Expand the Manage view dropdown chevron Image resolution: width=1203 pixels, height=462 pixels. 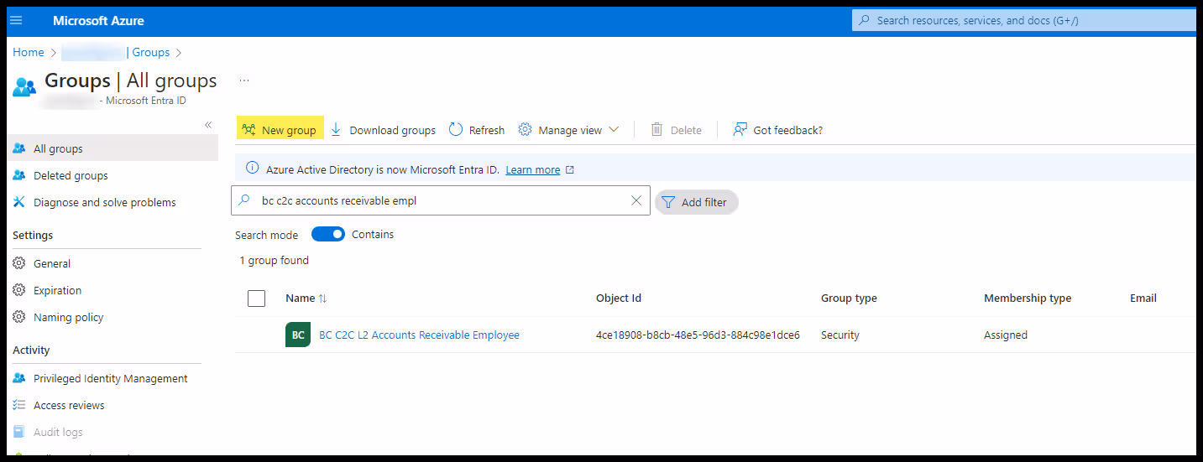click(614, 130)
